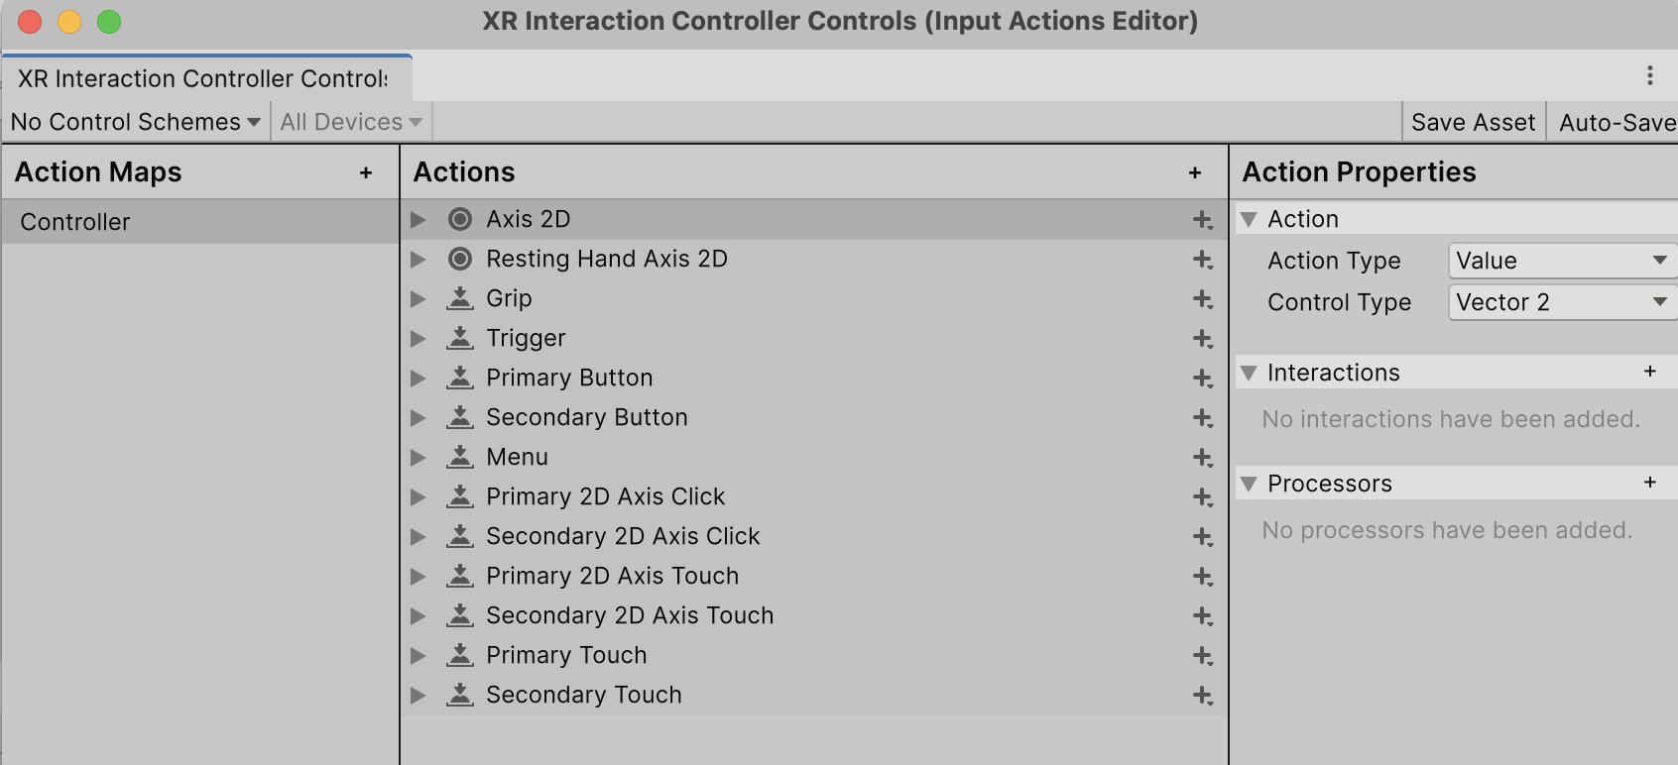Open the three-dot menu at top right
This screenshot has height=765, width=1678.
[x=1651, y=74]
